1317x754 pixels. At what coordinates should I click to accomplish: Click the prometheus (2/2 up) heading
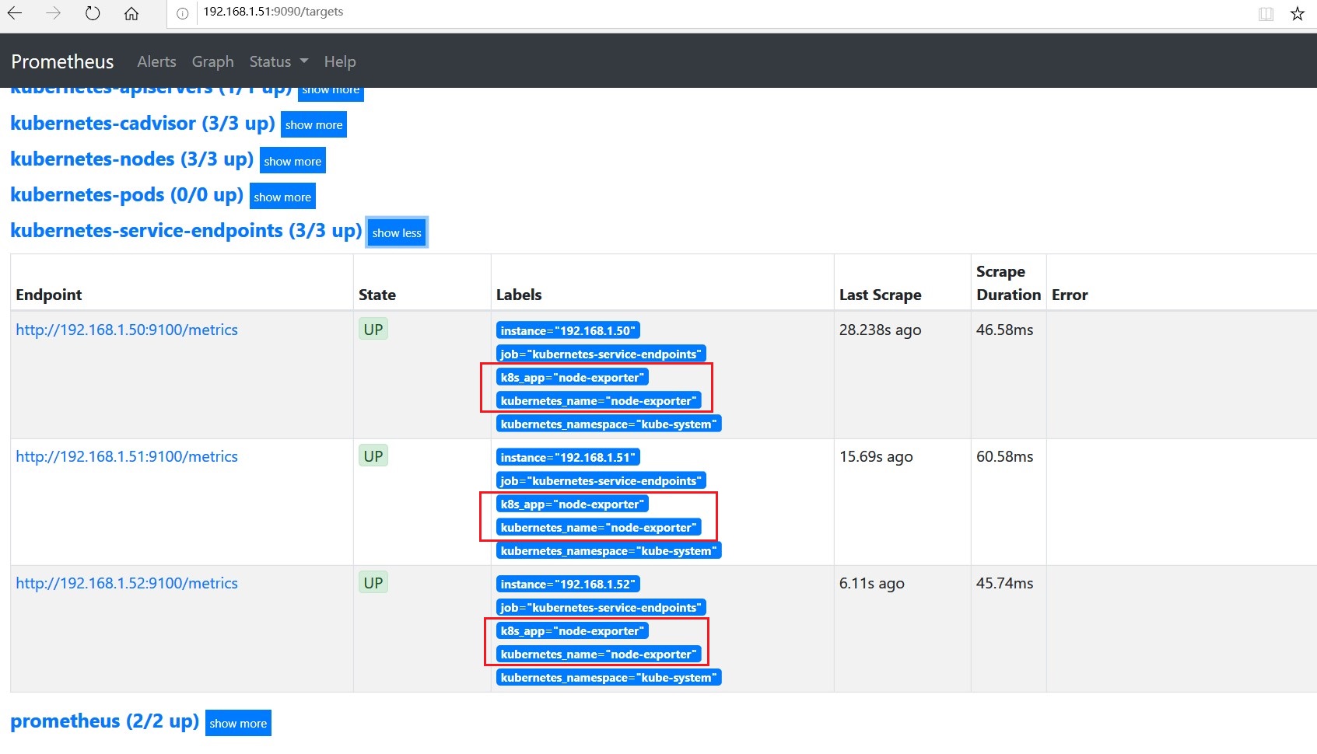click(x=104, y=721)
